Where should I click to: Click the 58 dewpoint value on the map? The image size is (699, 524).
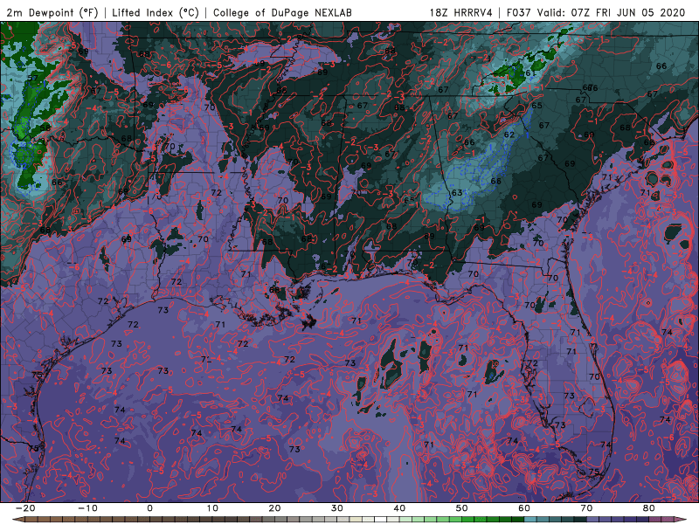(x=45, y=128)
